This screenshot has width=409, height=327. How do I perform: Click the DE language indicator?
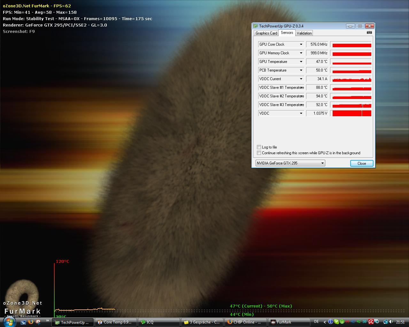316,322
